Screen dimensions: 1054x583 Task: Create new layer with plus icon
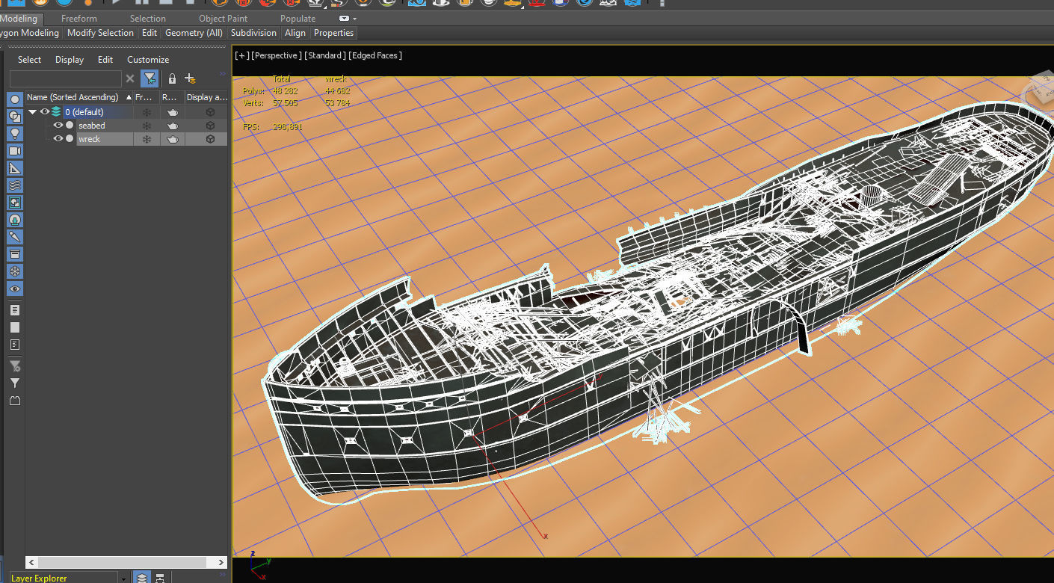(190, 78)
